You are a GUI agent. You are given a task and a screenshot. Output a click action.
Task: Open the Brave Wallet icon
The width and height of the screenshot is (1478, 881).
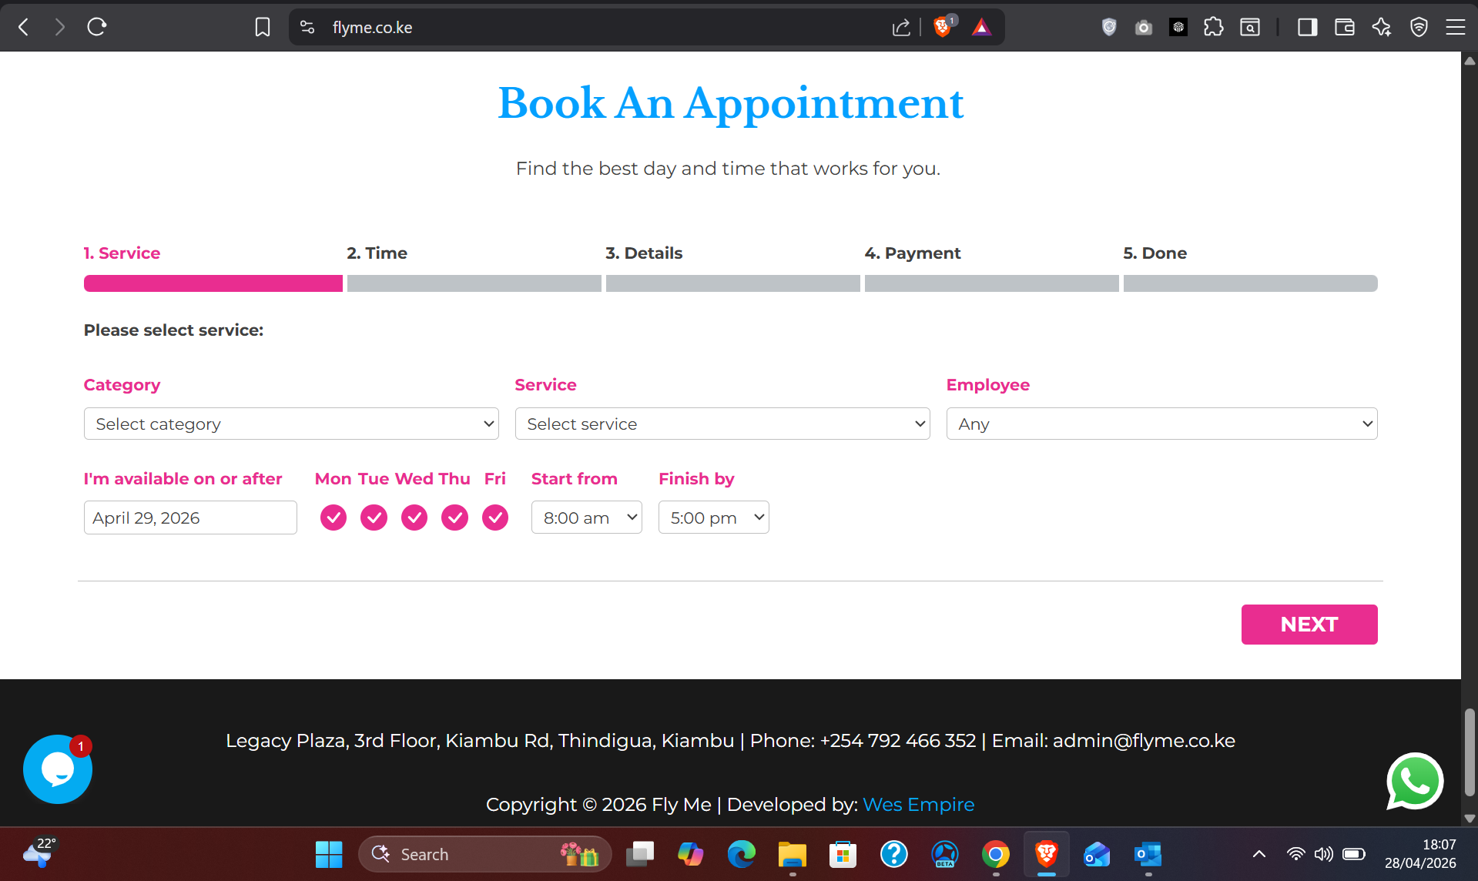[x=1345, y=28]
